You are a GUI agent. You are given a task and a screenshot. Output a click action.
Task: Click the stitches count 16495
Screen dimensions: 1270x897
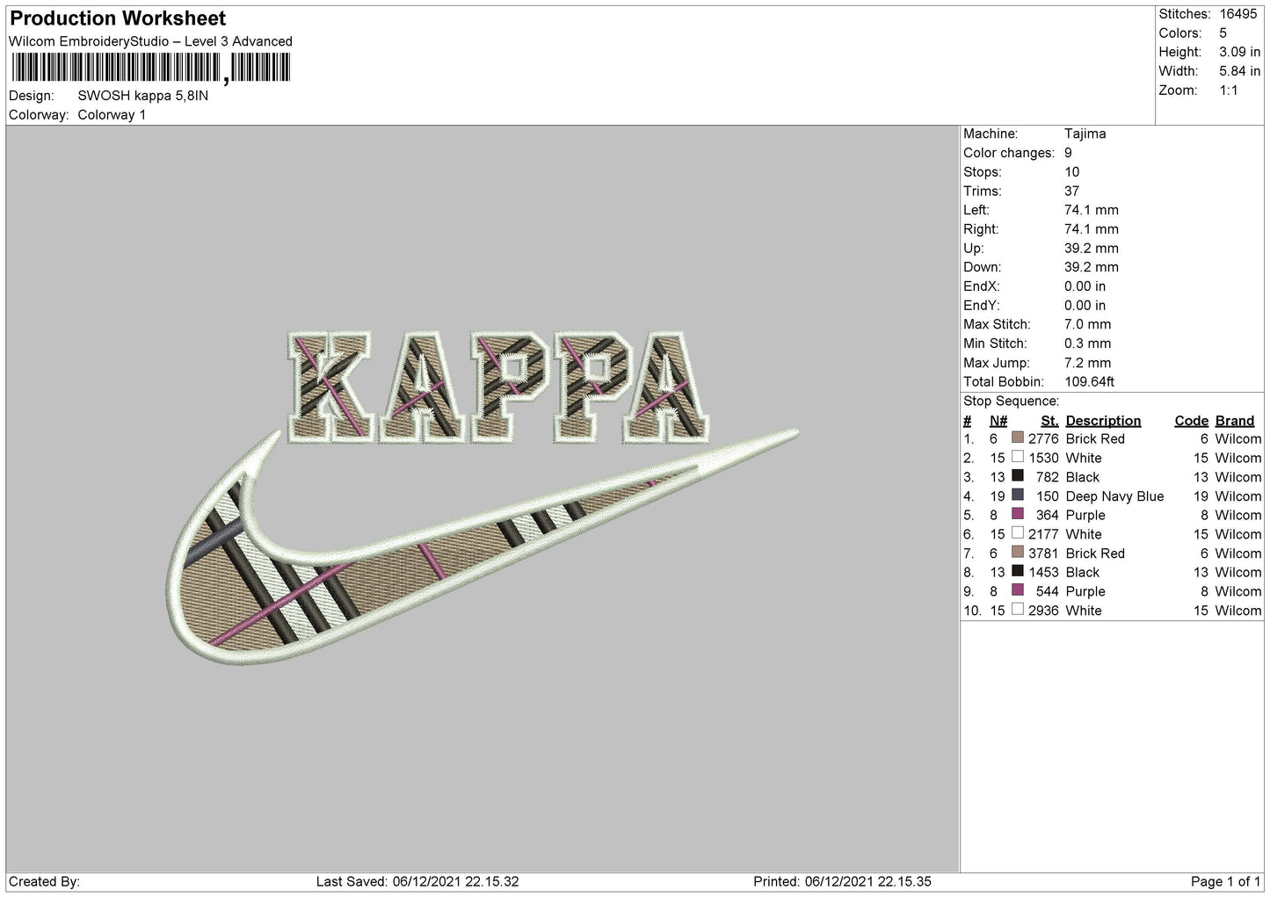click(x=1240, y=14)
